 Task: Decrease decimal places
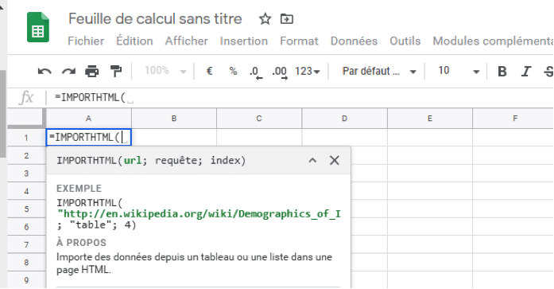coord(255,72)
